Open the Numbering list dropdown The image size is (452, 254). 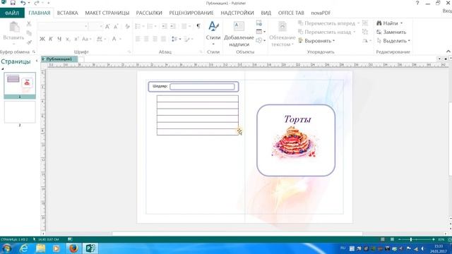click(x=152, y=27)
